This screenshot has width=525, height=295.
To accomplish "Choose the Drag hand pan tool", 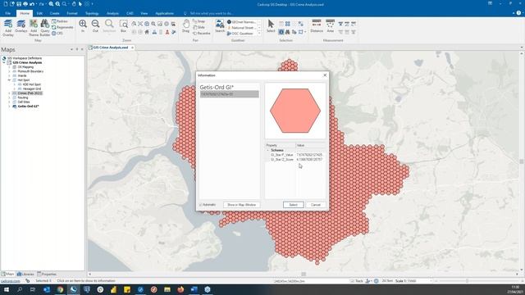I will coord(186,25).
